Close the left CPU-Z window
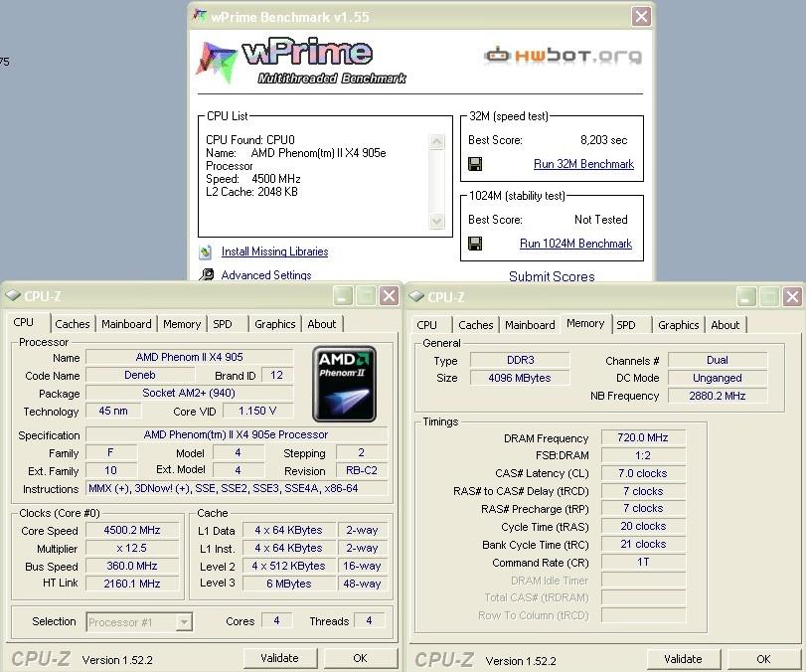The image size is (806, 672). click(390, 295)
